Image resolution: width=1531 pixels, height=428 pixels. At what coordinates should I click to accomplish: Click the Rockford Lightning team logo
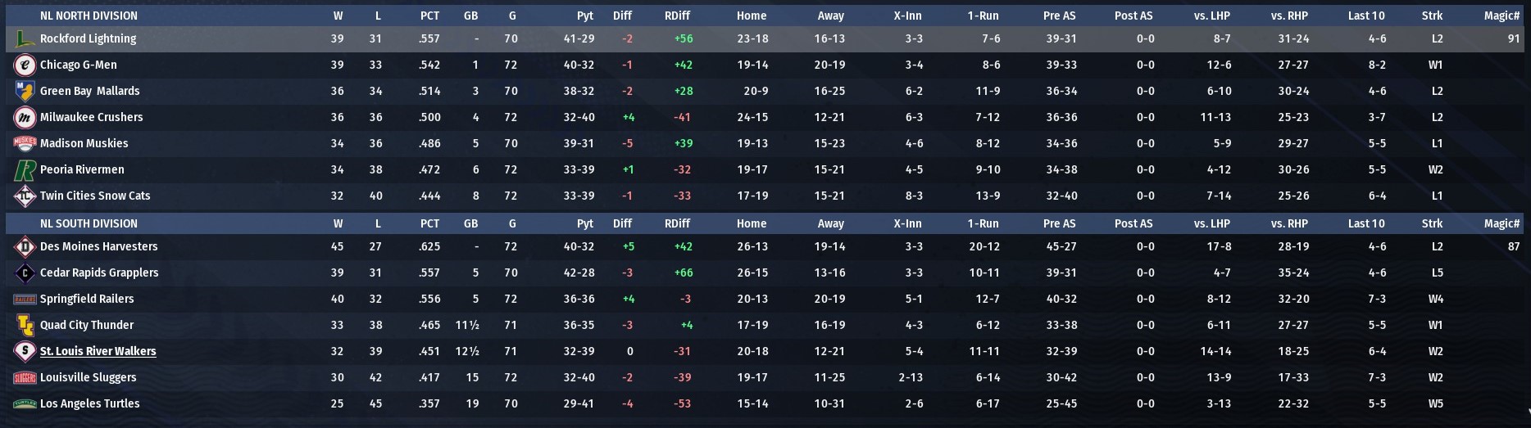pyautogui.click(x=25, y=38)
